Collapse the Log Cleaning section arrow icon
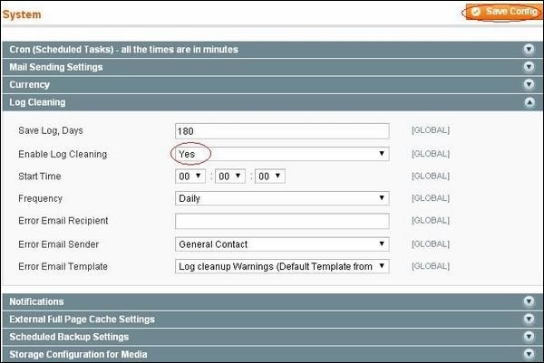Viewport: 544px width, 363px height. [529, 102]
